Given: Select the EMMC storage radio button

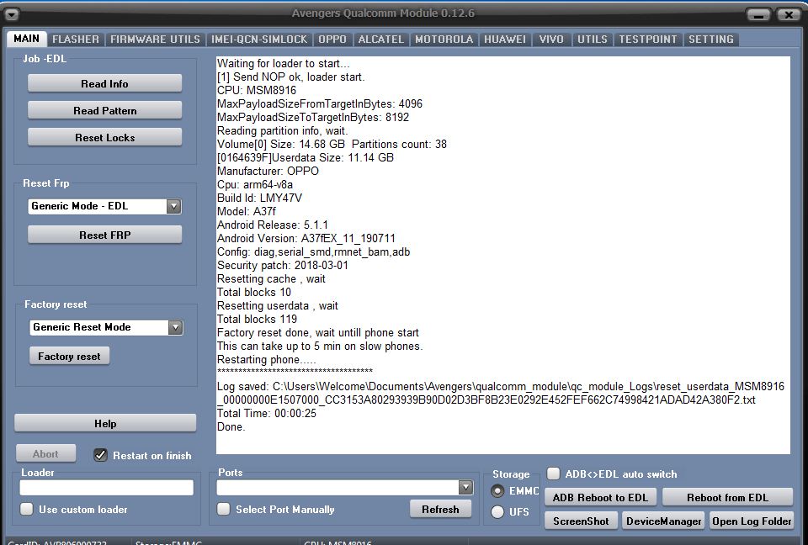Looking at the screenshot, I should [x=497, y=491].
